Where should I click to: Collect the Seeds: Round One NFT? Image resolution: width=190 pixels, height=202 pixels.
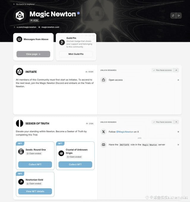[35, 165]
